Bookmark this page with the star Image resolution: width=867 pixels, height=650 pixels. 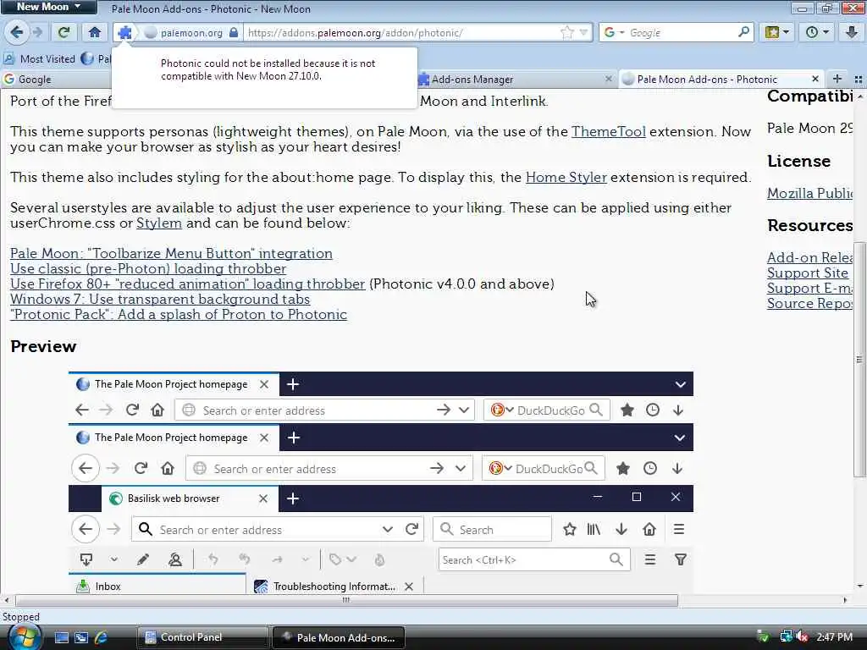tap(566, 33)
